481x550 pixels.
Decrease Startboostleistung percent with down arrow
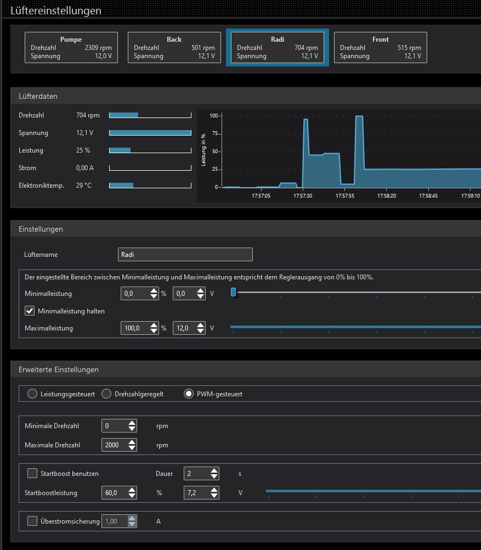coord(132,496)
